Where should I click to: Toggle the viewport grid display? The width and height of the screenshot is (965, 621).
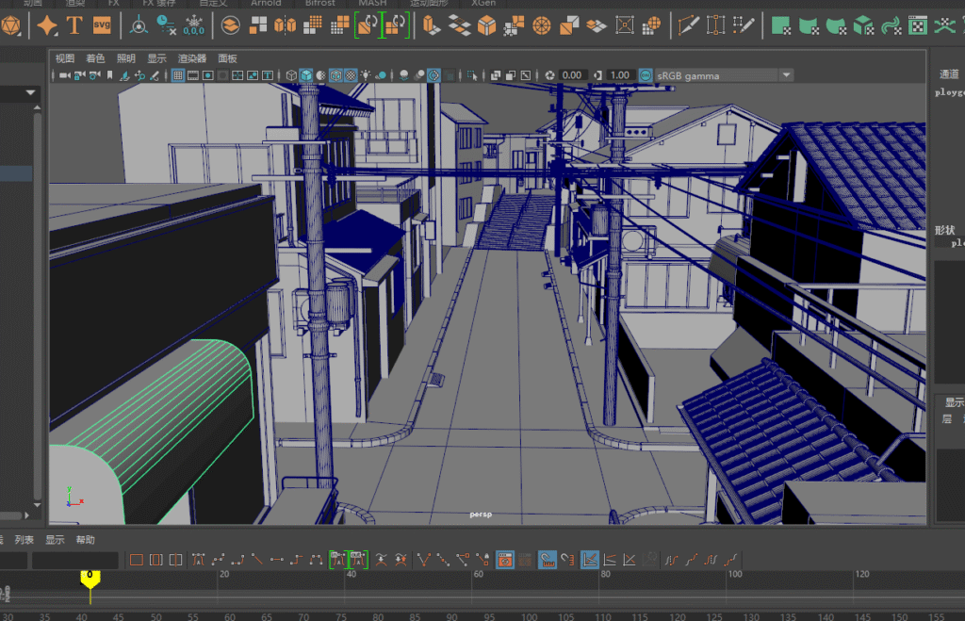coord(177,75)
